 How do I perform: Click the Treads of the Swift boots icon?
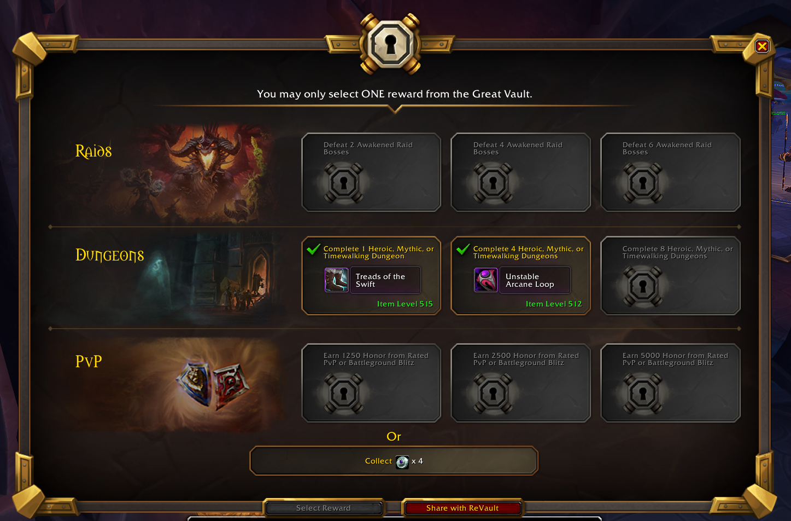pyautogui.click(x=336, y=280)
